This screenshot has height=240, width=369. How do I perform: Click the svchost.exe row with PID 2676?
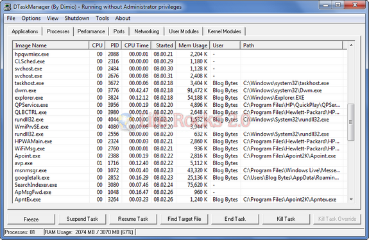pyautogui.click(x=180, y=76)
